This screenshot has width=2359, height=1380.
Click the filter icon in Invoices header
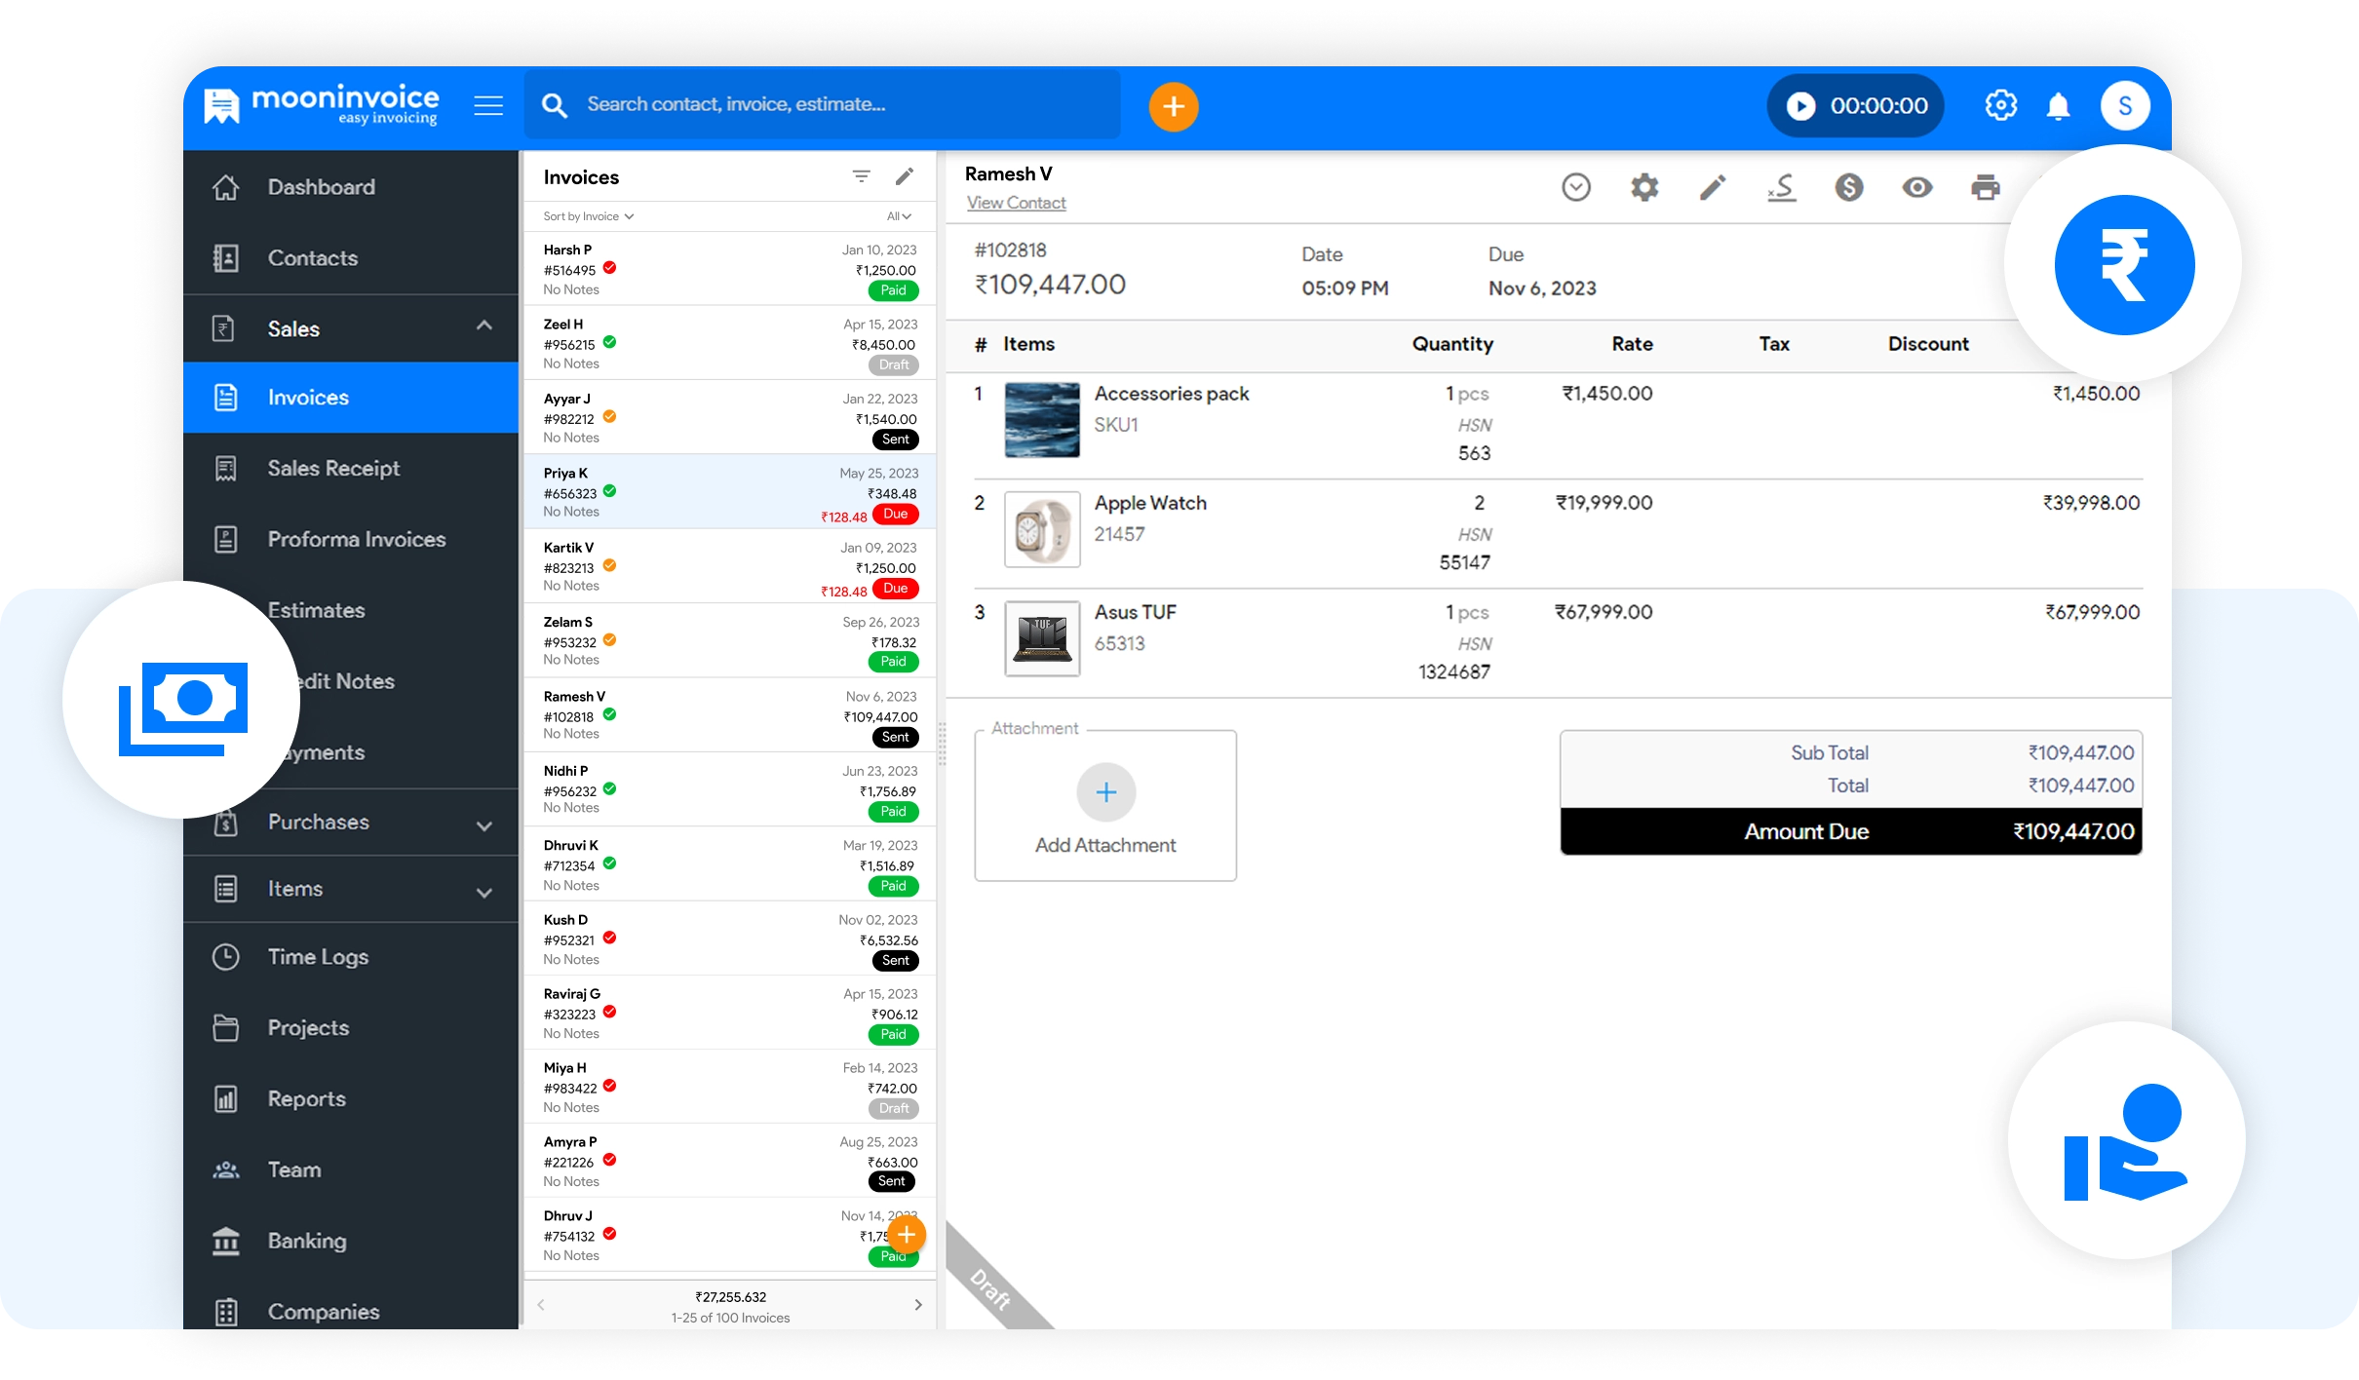(861, 176)
